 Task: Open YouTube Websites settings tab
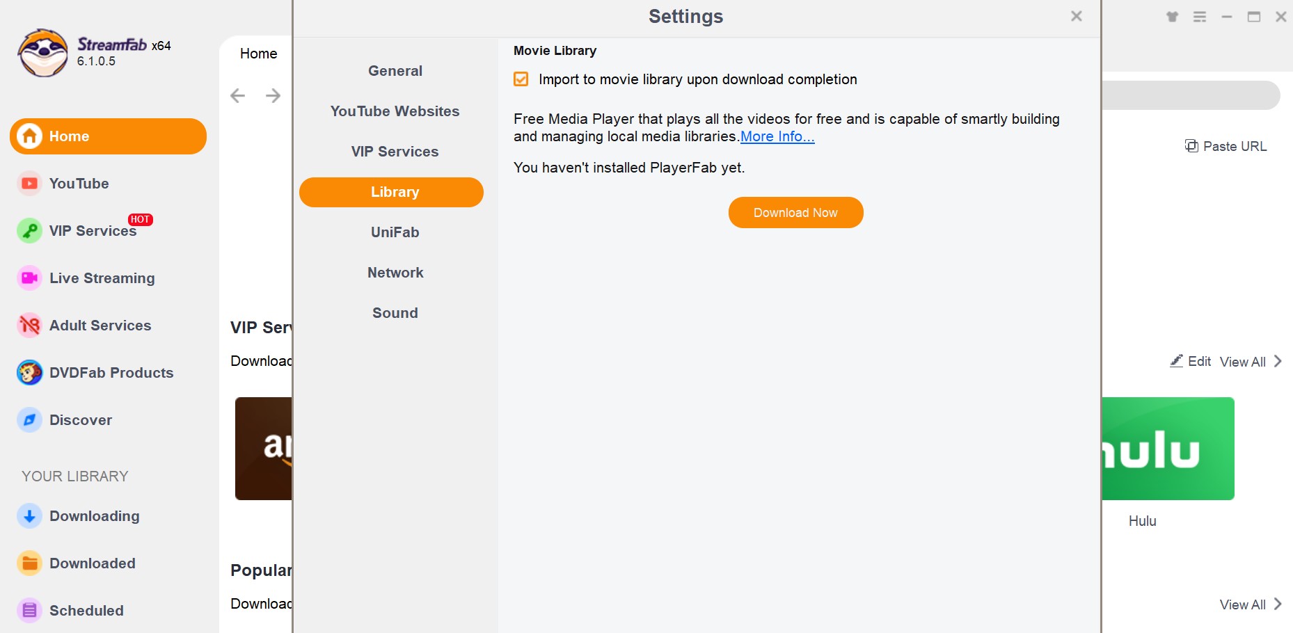click(x=395, y=111)
